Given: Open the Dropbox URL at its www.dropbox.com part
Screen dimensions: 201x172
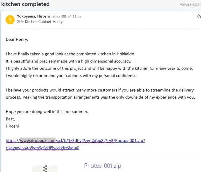Looking at the screenshot, I should [38, 140].
